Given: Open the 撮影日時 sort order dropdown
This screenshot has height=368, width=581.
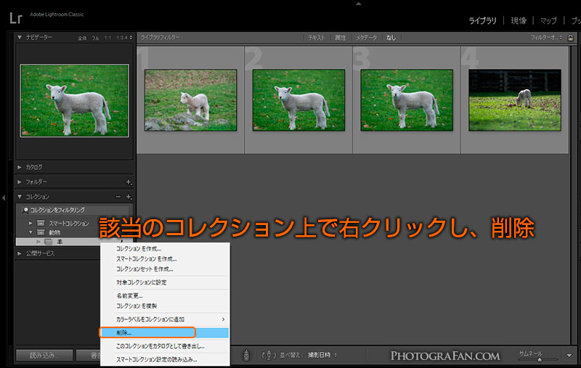Looking at the screenshot, I should pyautogui.click(x=322, y=355).
